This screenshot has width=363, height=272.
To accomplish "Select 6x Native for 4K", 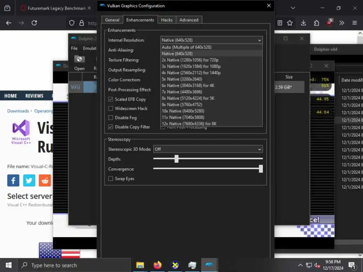I will pyautogui.click(x=211, y=86).
